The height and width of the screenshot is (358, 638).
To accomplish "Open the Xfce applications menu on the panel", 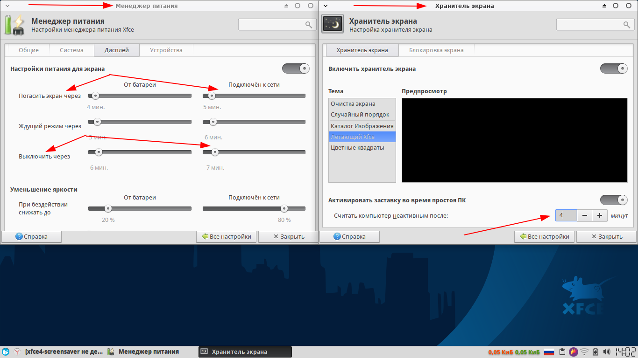I will point(6,352).
